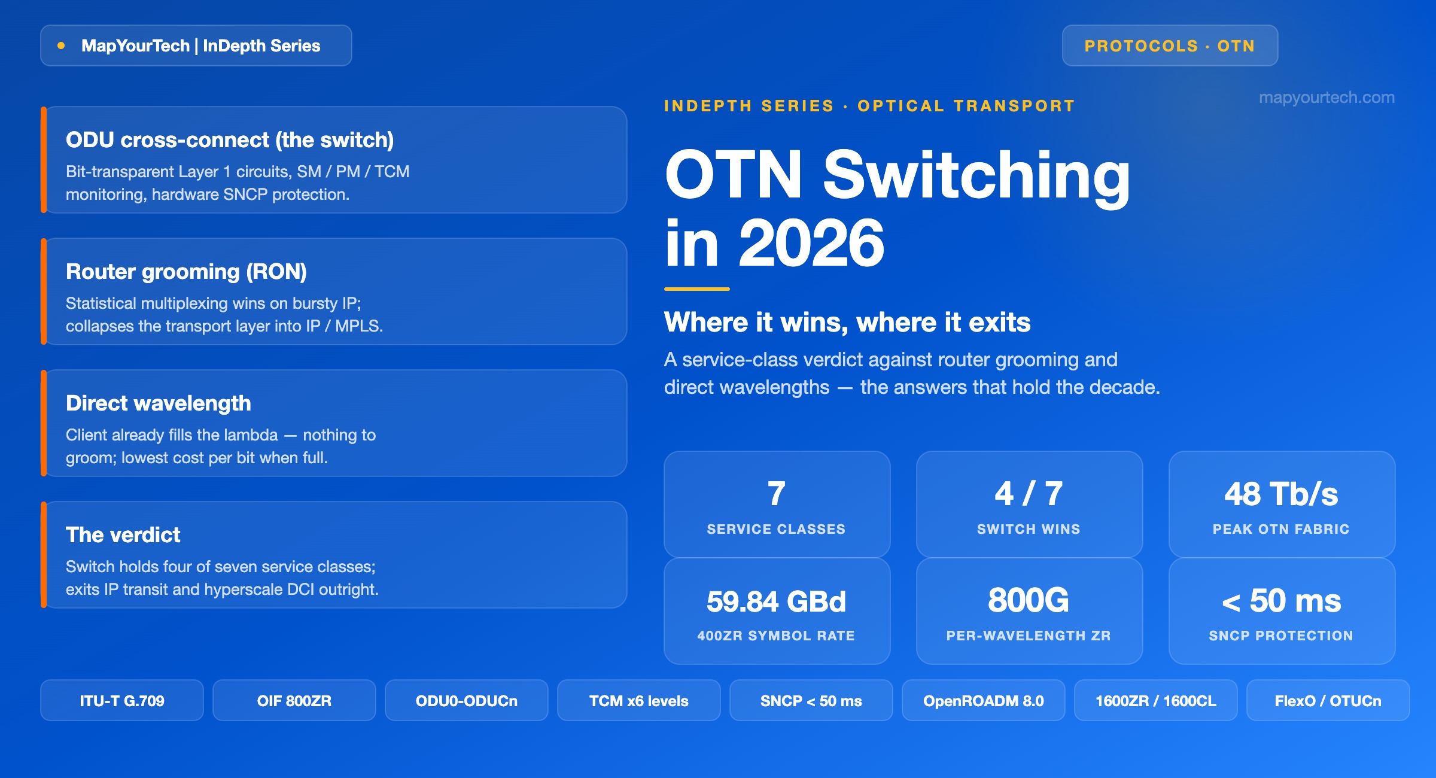Open the mapyourtech.com link
The height and width of the screenshot is (778, 1436).
coord(1327,97)
